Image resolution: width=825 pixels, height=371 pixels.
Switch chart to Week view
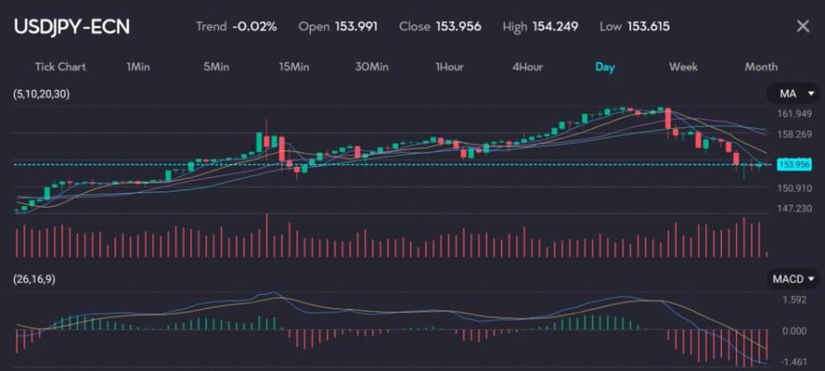point(683,67)
